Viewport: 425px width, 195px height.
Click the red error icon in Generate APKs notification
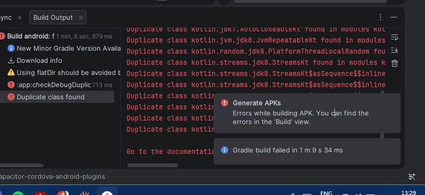click(x=225, y=103)
